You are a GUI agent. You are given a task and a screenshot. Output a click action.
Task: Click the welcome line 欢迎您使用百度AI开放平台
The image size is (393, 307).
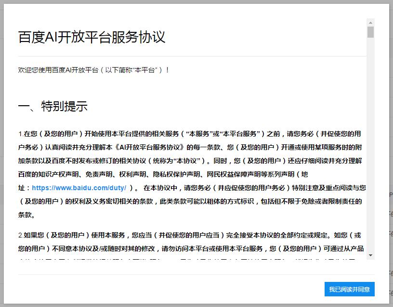(93, 70)
